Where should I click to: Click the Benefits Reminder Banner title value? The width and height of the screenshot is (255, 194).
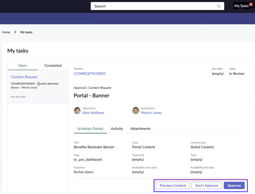pos(94,147)
